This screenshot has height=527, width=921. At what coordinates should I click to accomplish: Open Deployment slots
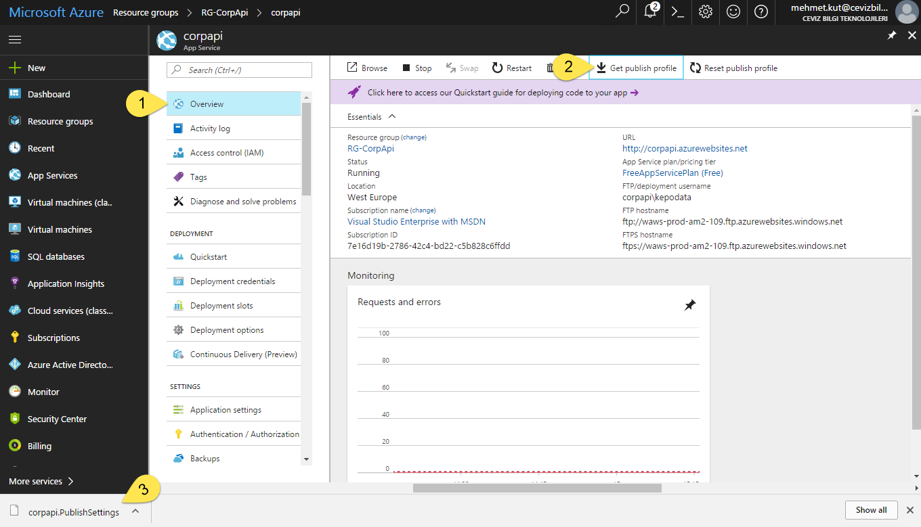234,306
